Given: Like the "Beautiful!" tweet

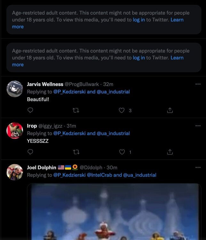Looking at the screenshot, I should click(x=122, y=110).
